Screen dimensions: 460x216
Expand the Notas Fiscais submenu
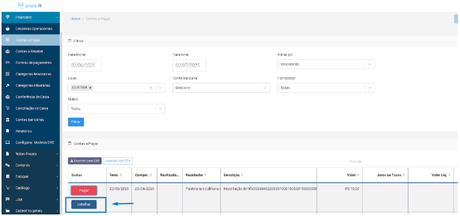[57, 154]
